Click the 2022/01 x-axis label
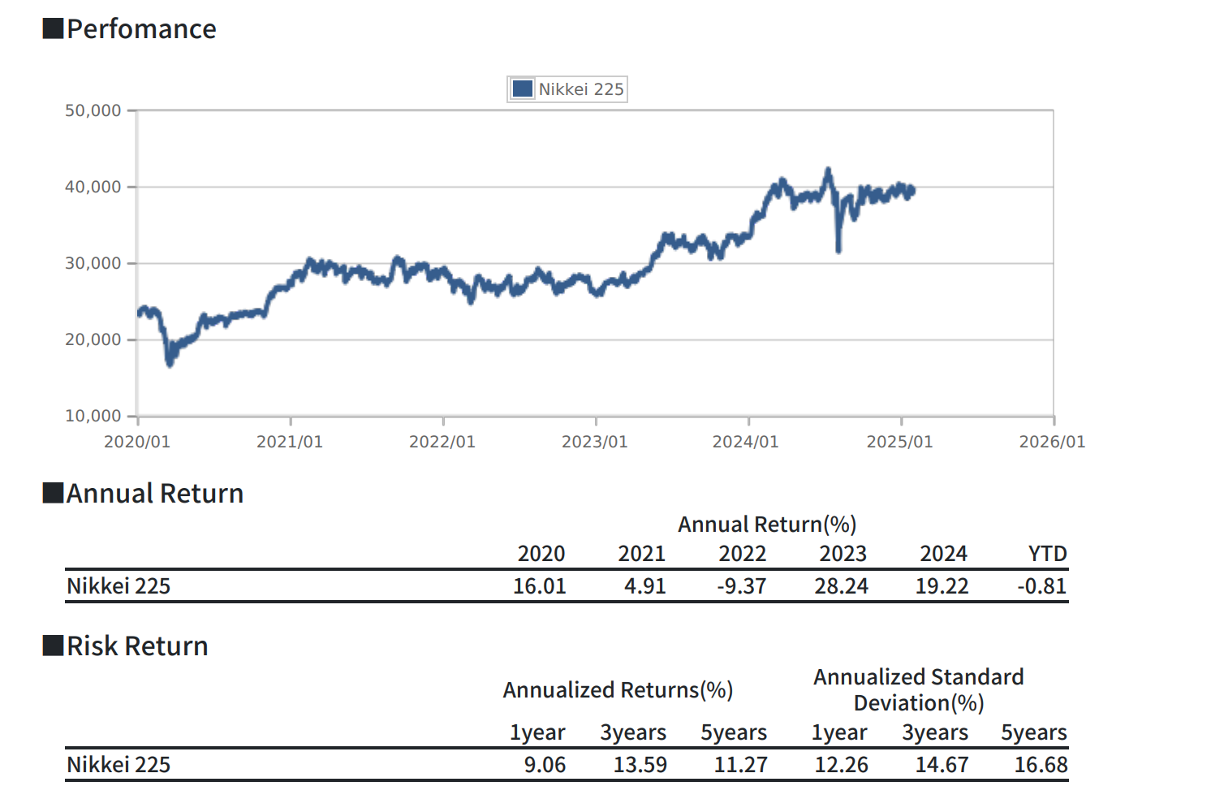The width and height of the screenshot is (1211, 799). click(x=442, y=442)
